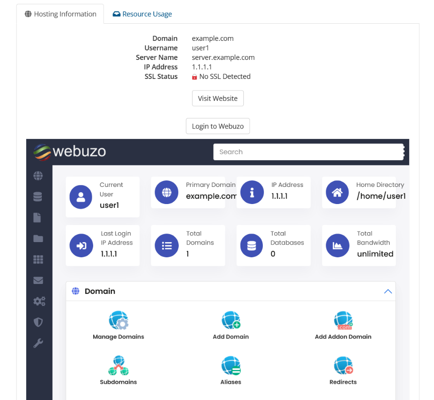Switch to the Resource Usage tab
This screenshot has height=400, width=434.
tap(142, 14)
